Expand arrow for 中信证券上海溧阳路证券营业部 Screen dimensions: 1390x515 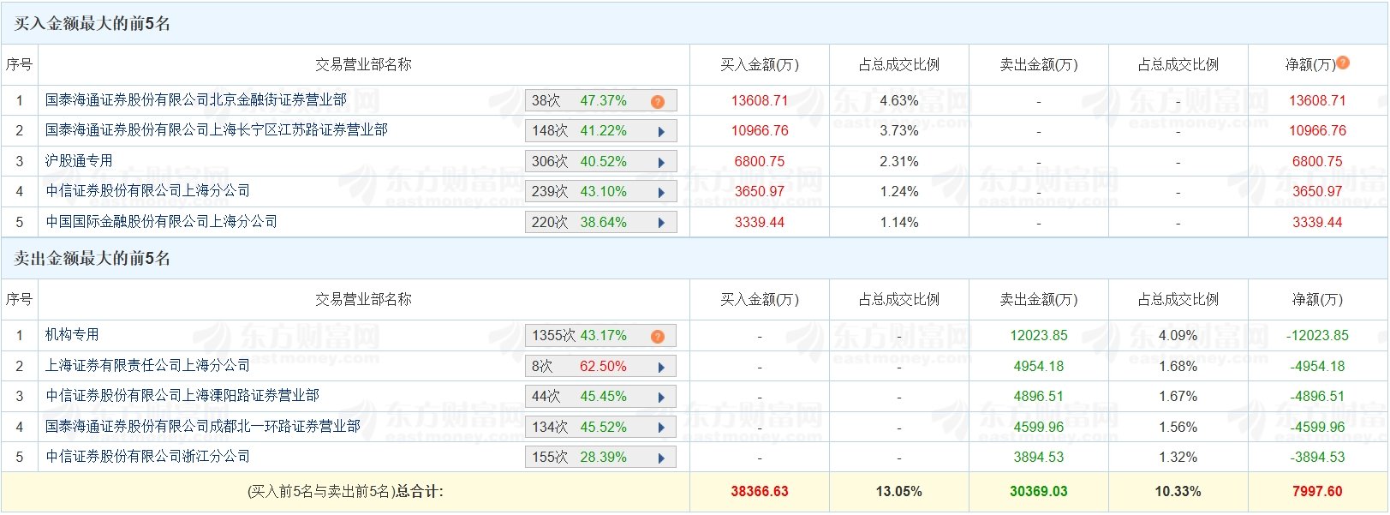pos(661,398)
